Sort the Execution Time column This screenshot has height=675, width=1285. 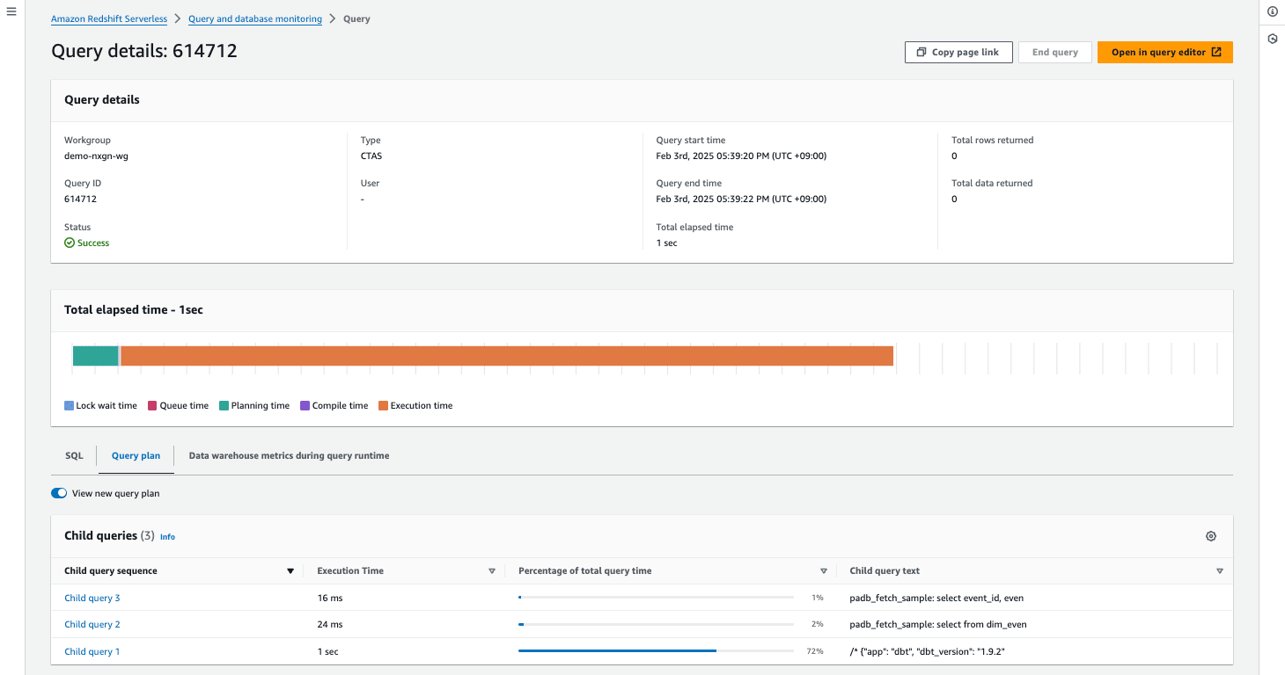pos(492,571)
